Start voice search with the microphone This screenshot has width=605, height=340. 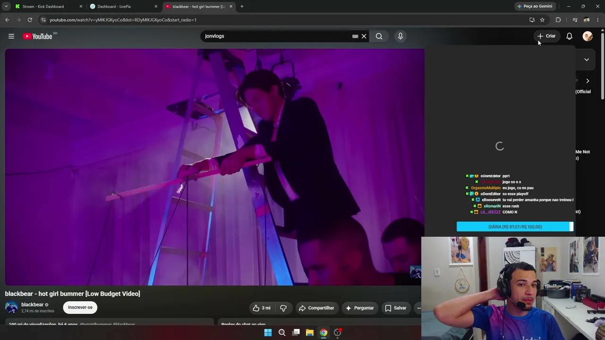tap(400, 36)
